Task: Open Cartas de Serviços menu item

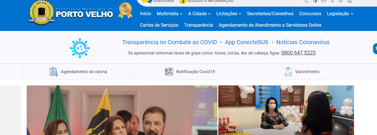Action: (x=159, y=25)
